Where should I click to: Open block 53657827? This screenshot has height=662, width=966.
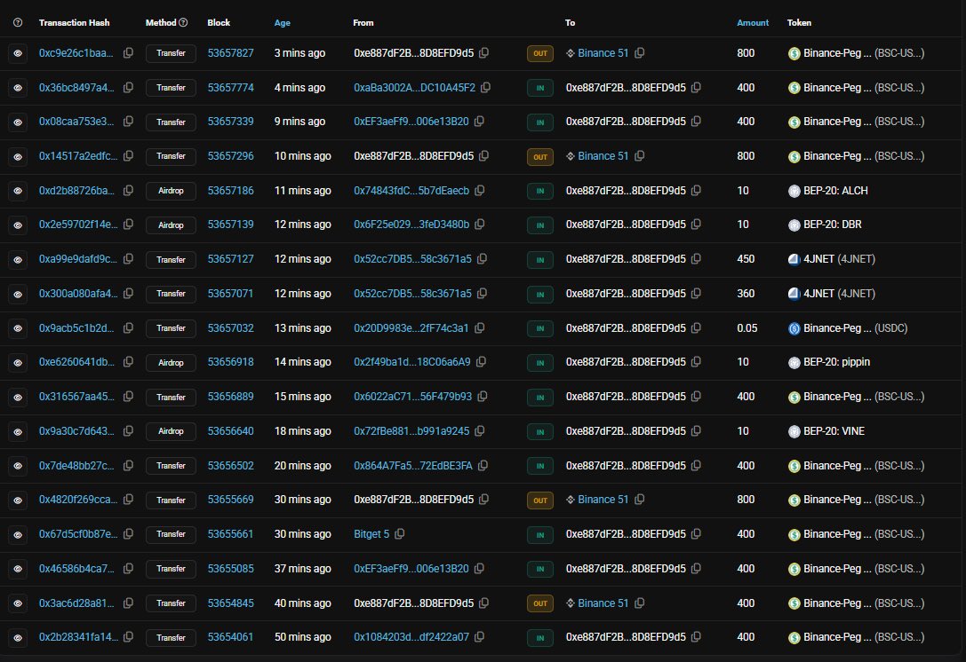[x=230, y=53]
